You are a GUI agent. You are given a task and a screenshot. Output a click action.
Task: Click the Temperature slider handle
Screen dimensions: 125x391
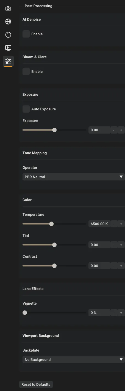[x=51, y=224]
